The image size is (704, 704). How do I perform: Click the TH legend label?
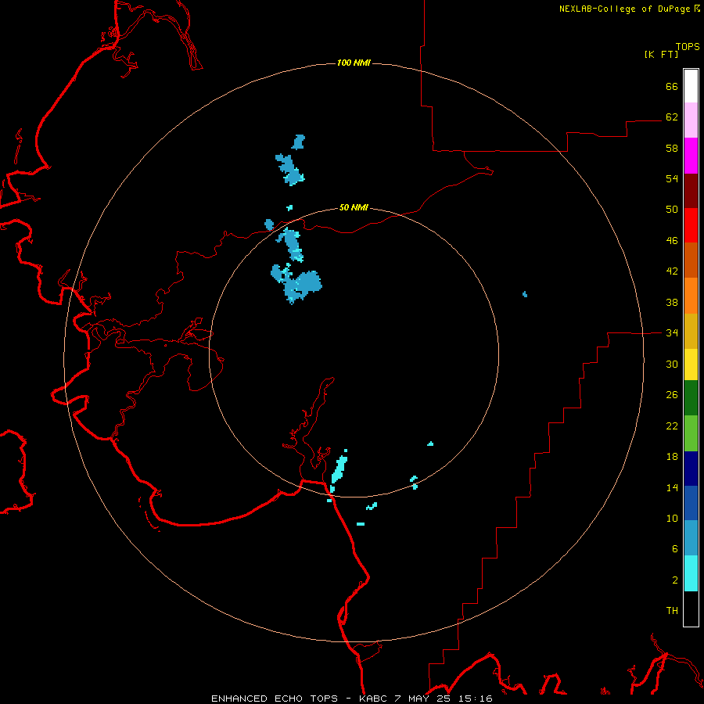[672, 611]
